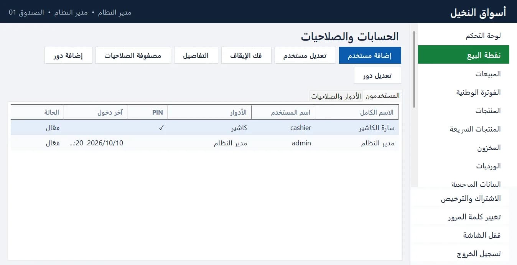517x265 pixels.
Task: Click the إضافة مستخدم button
Action: [x=370, y=55]
